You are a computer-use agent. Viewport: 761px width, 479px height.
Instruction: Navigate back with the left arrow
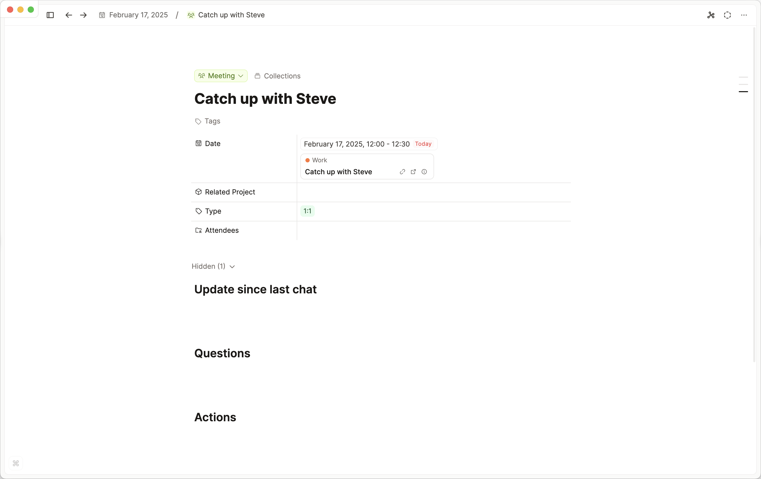click(x=69, y=15)
